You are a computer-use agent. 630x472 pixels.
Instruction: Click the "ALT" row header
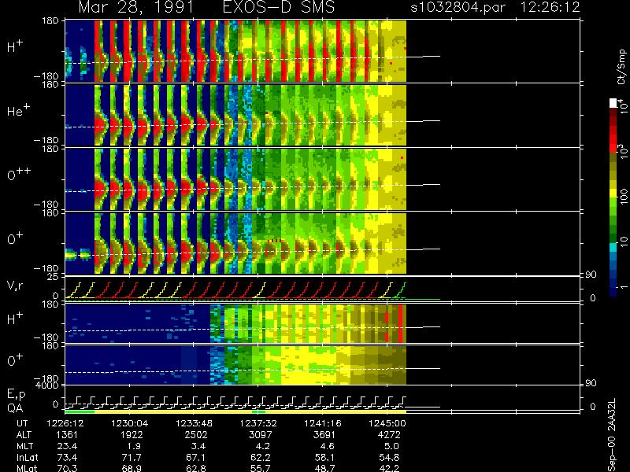[24, 435]
